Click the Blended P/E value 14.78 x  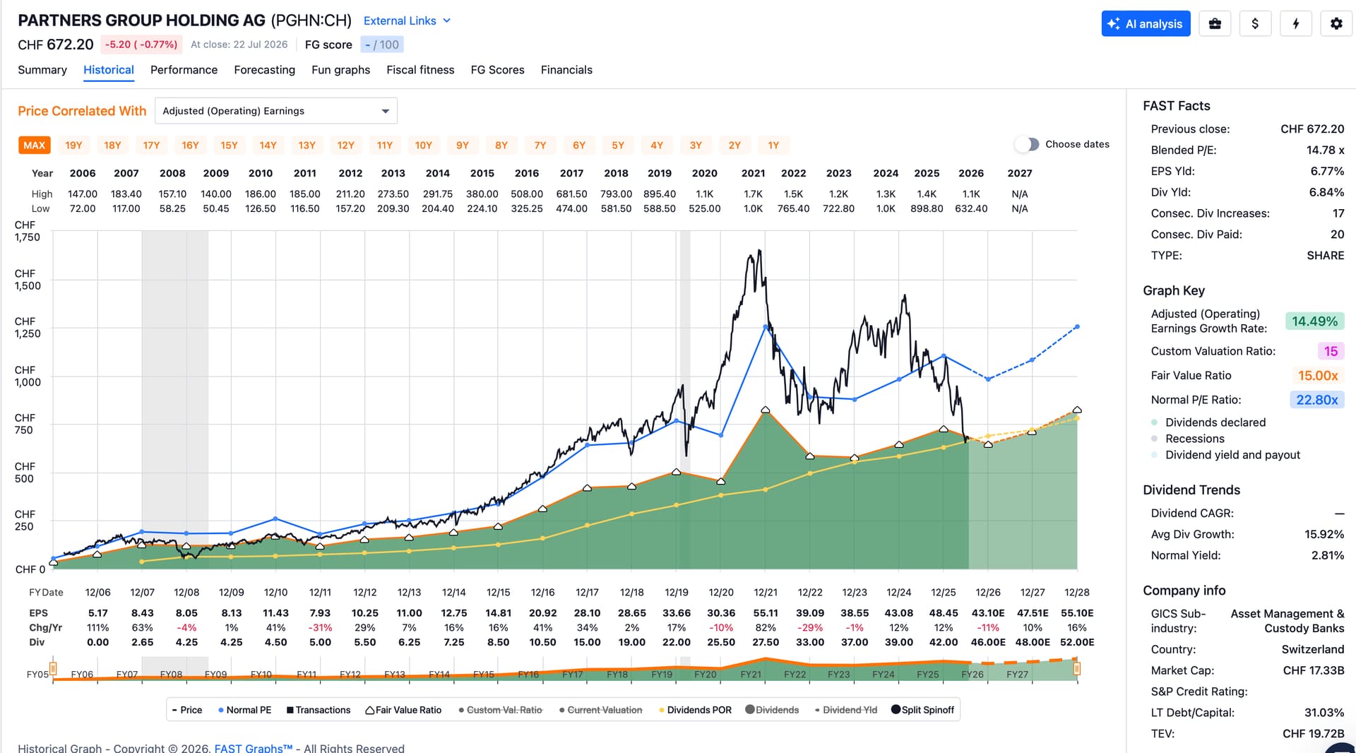pos(1325,150)
